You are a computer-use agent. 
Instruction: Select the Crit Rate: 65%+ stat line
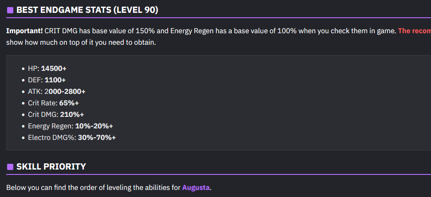point(53,103)
